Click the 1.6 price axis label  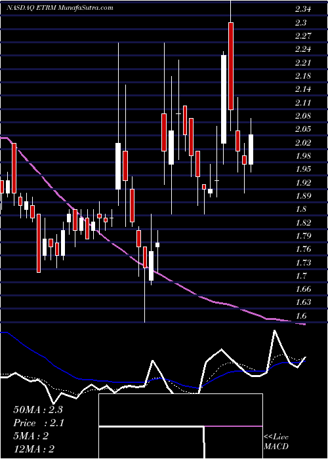[x=300, y=316]
